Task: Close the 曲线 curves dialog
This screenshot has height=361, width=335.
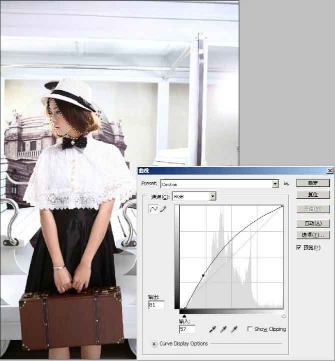Action: (330, 171)
